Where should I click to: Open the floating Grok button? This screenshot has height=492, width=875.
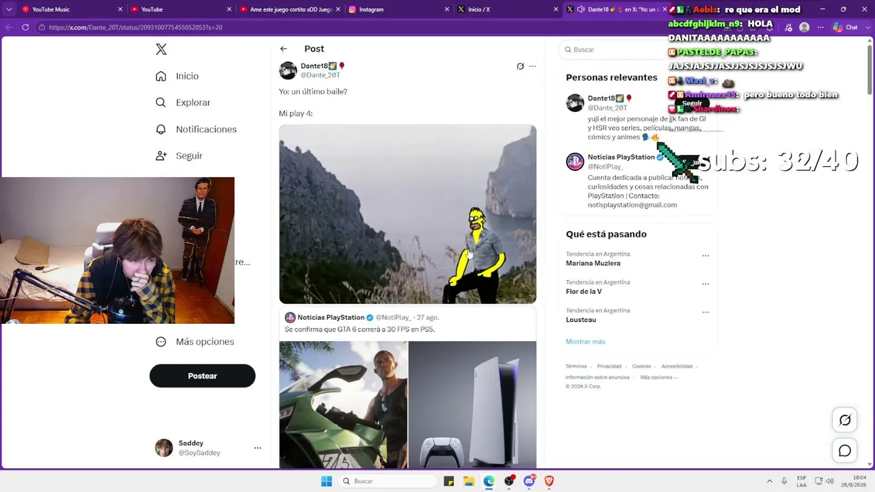[845, 420]
